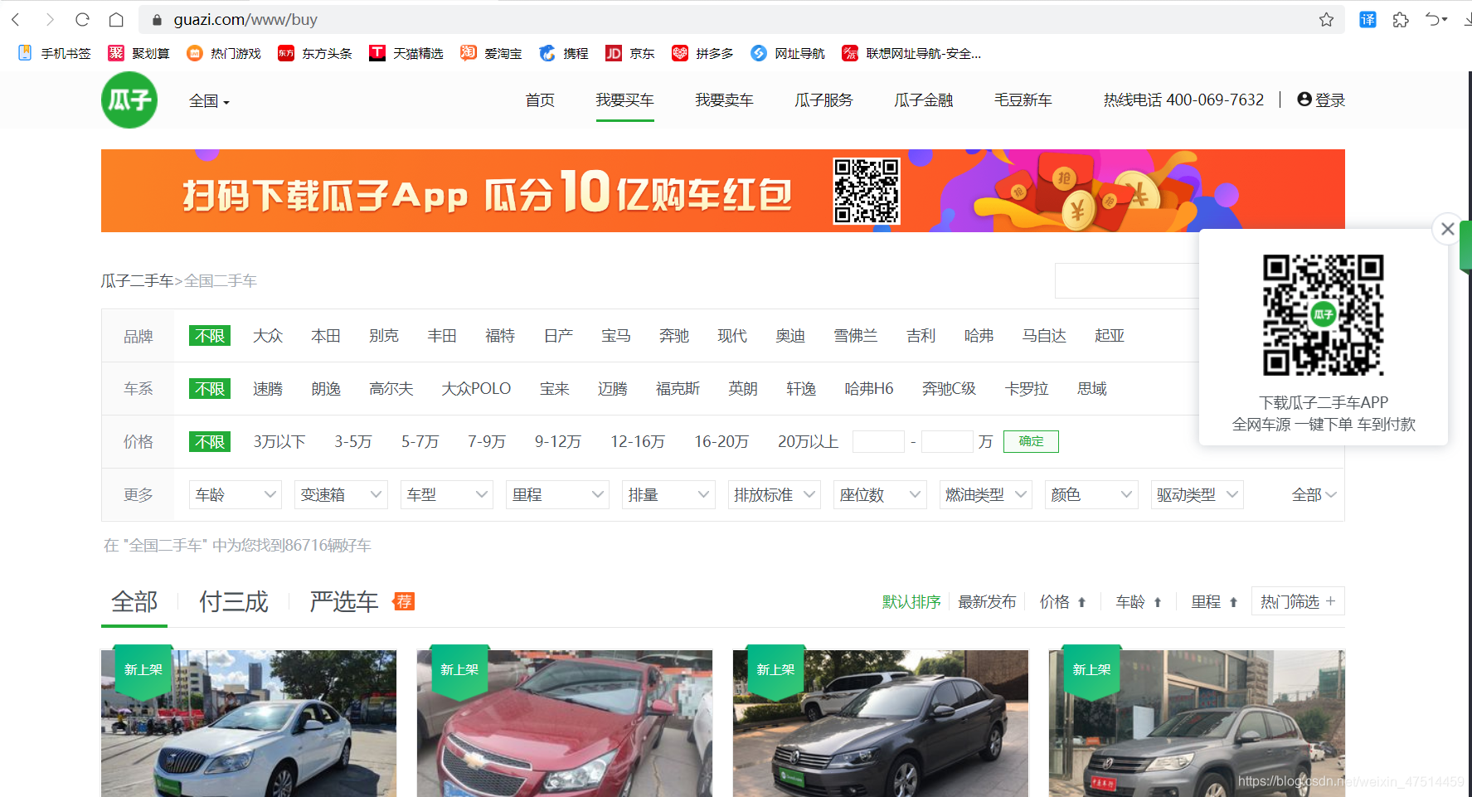Viewport: 1472px width, 797px height.
Task: Click the green 瓜子 logo
Action: point(129,100)
